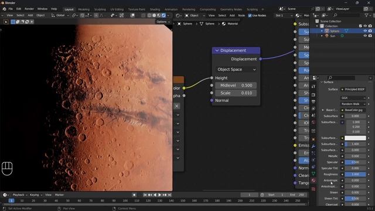Open the viewport shading options dropdown arrow
This screenshot has height=211, width=375.
click(168, 15)
